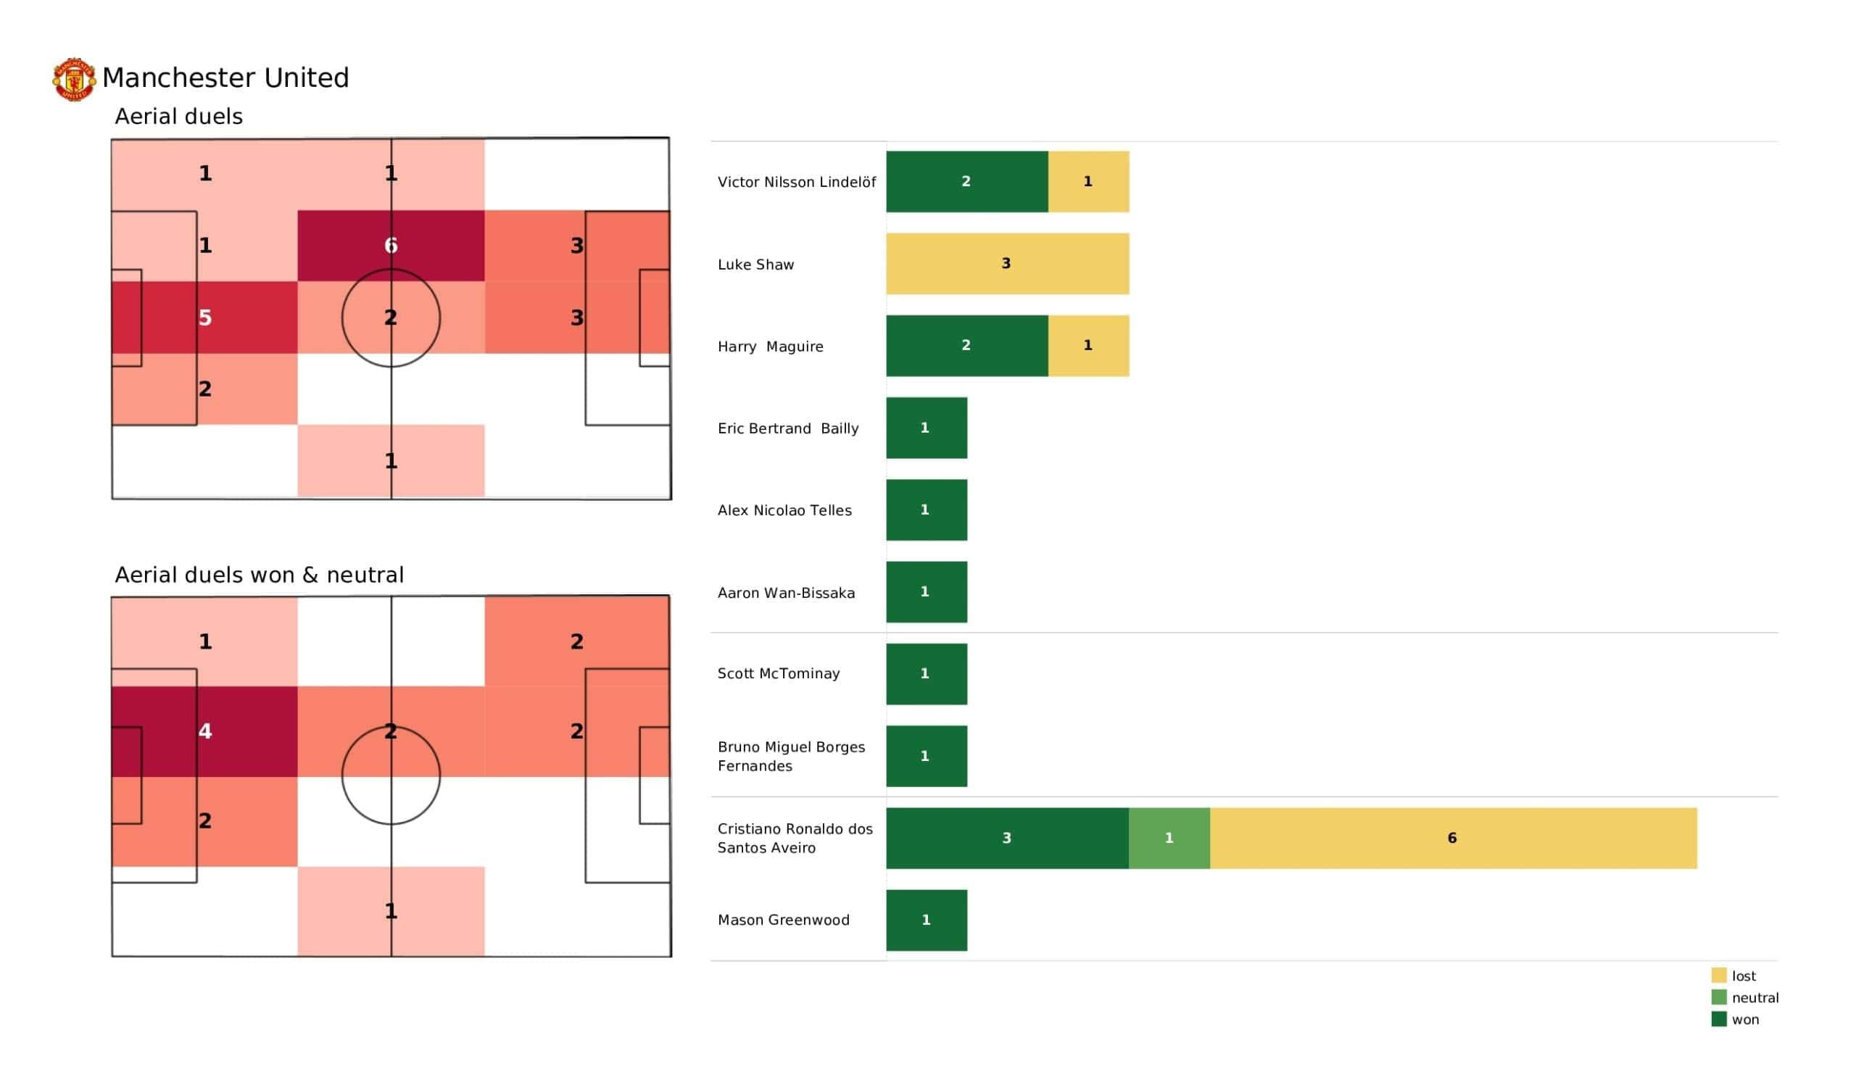
Task: Select the Bruno Miguel Borges Fernandes label
Action: [x=791, y=756]
